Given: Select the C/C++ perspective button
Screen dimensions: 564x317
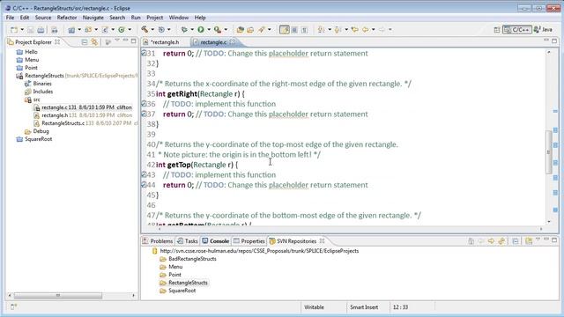Looking at the screenshot, I should (x=517, y=30).
